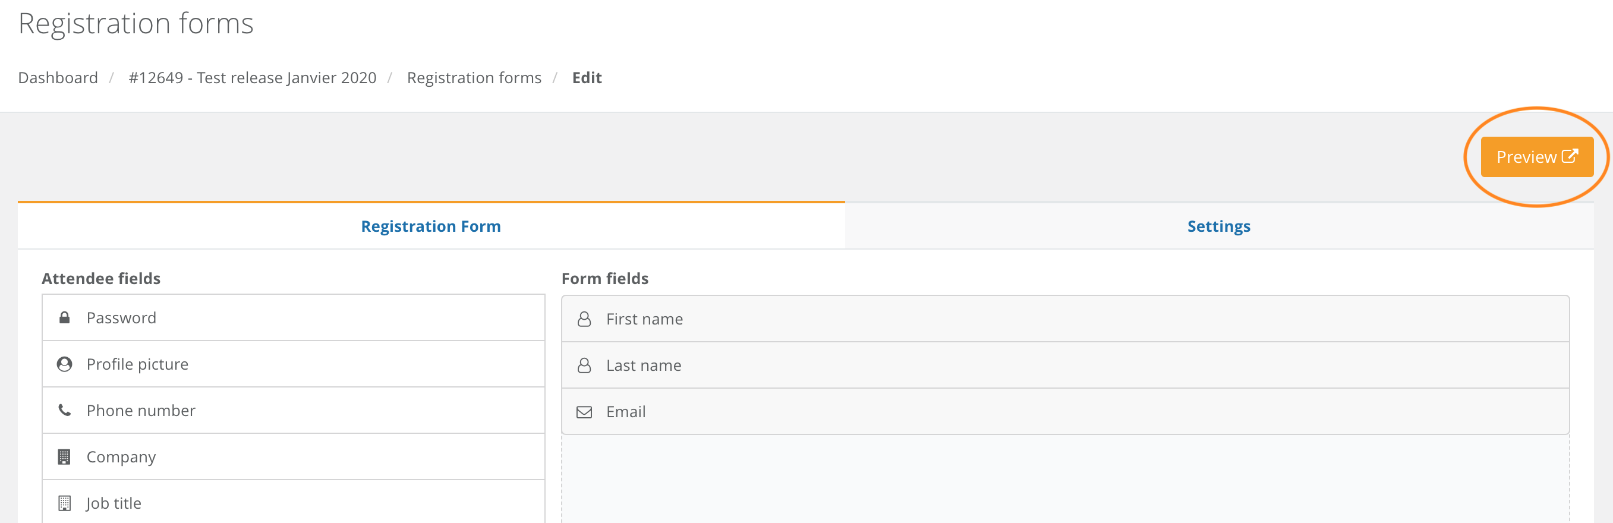1613x523 pixels.
Task: Click the building icon beside Company
Action: point(64,456)
